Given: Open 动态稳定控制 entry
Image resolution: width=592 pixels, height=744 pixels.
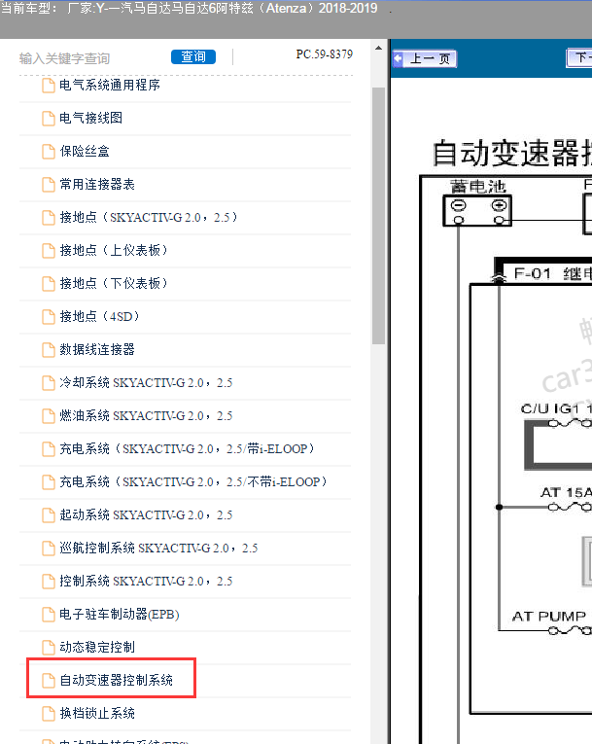Looking at the screenshot, I should (97, 647).
